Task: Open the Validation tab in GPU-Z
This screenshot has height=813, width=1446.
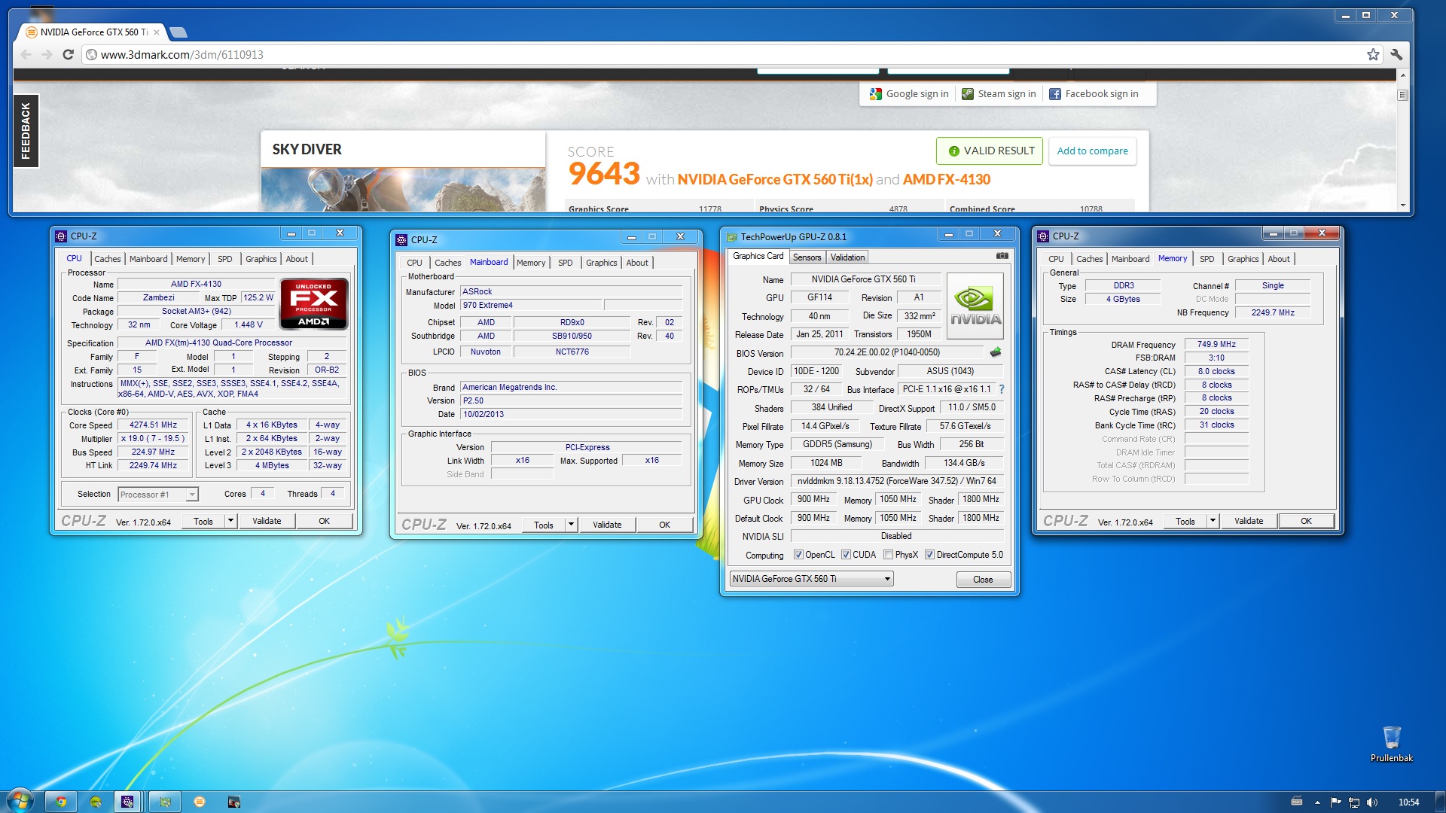Action: tap(847, 257)
